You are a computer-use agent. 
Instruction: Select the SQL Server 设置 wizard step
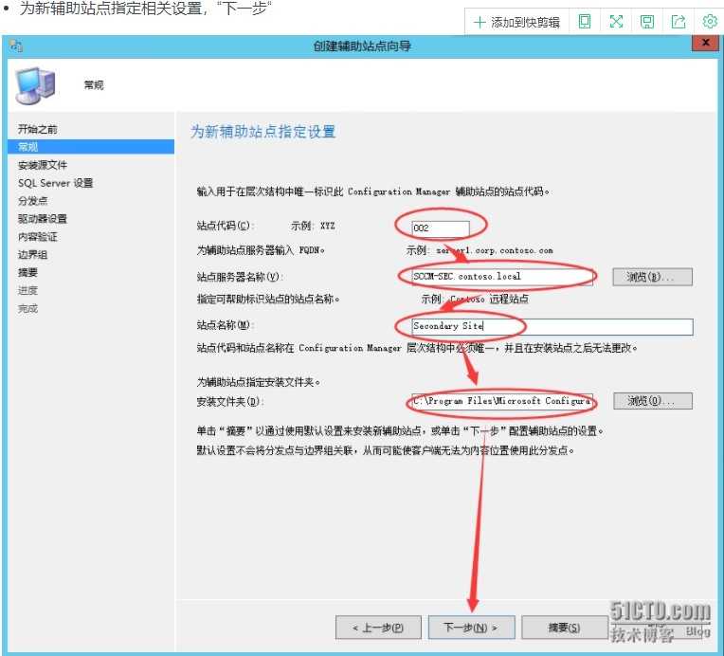click(55, 183)
